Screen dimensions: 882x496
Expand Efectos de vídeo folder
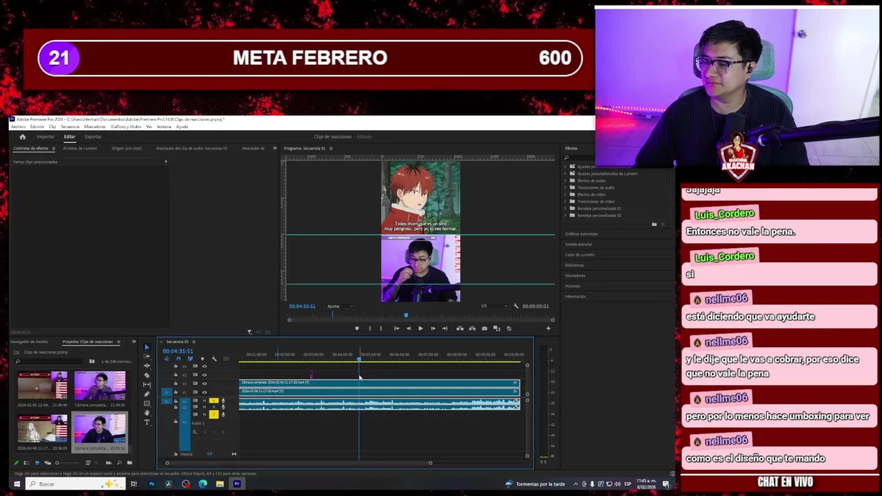point(566,194)
